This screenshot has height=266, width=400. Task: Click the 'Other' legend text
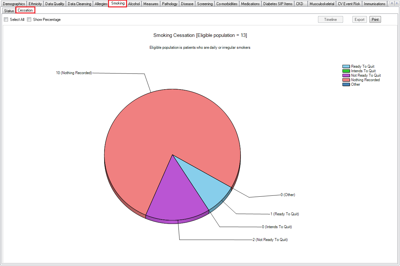pos(356,84)
